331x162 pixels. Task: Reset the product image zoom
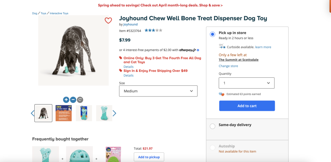80,100
